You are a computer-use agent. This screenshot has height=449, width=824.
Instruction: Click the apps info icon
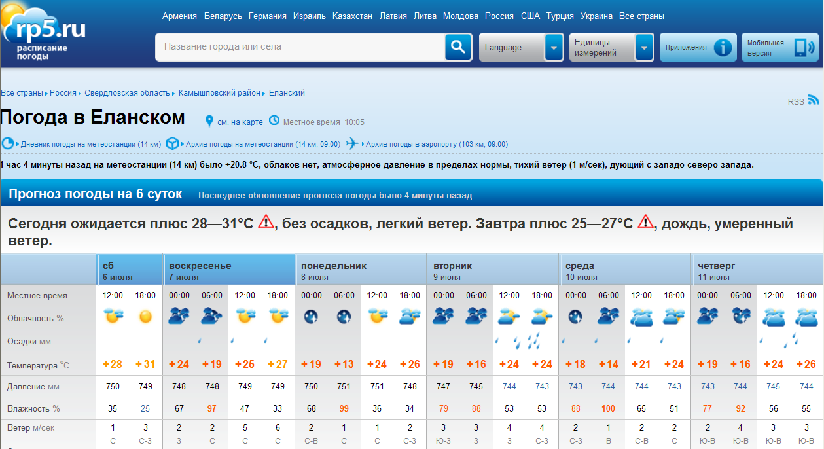[x=723, y=47]
